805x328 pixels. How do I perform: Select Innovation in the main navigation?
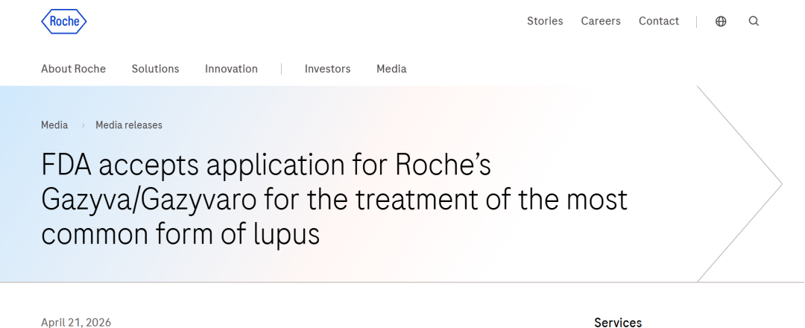tap(231, 69)
